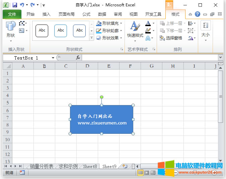Image resolution: width=226 pixels, height=179 pixels.
Task: Open the 文件 File tab
Action: coord(12,14)
